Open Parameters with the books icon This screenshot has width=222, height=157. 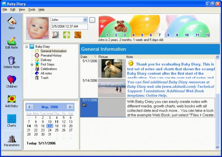pyautogui.click(x=12, y=139)
